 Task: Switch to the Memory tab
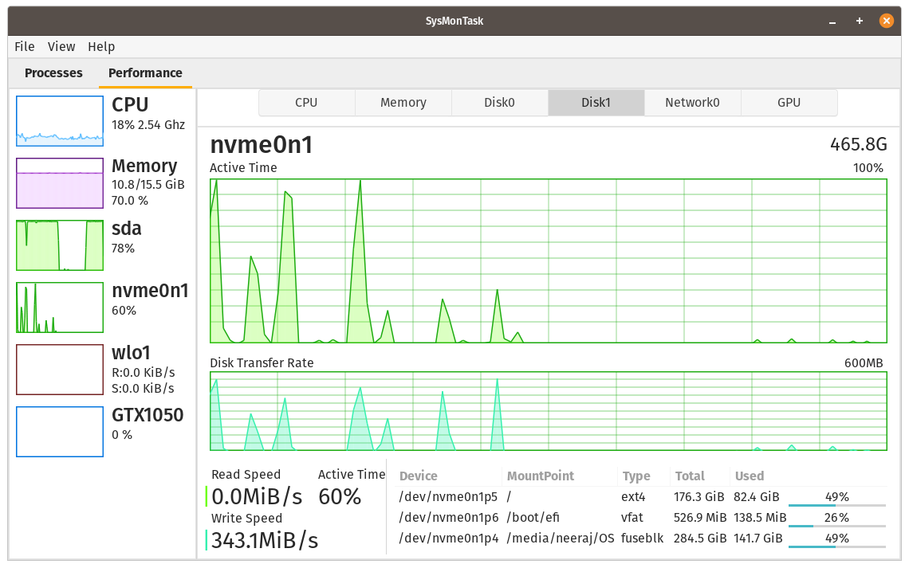click(x=403, y=102)
